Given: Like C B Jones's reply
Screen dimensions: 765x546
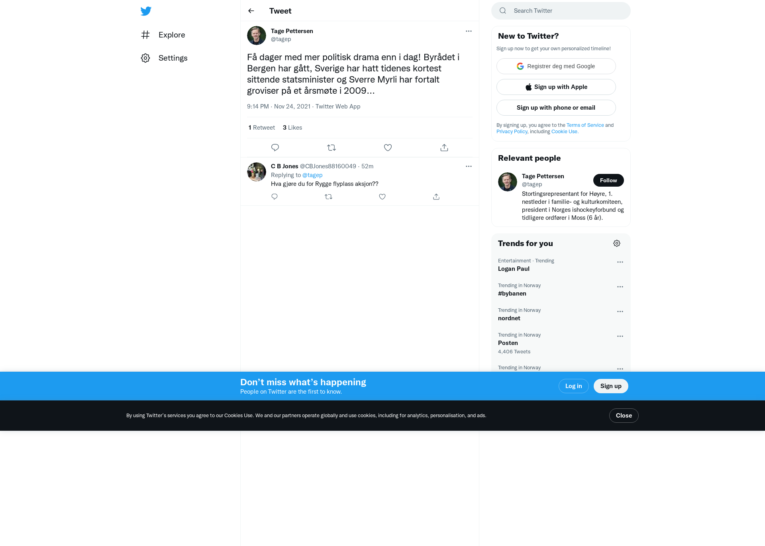Looking at the screenshot, I should (x=382, y=197).
